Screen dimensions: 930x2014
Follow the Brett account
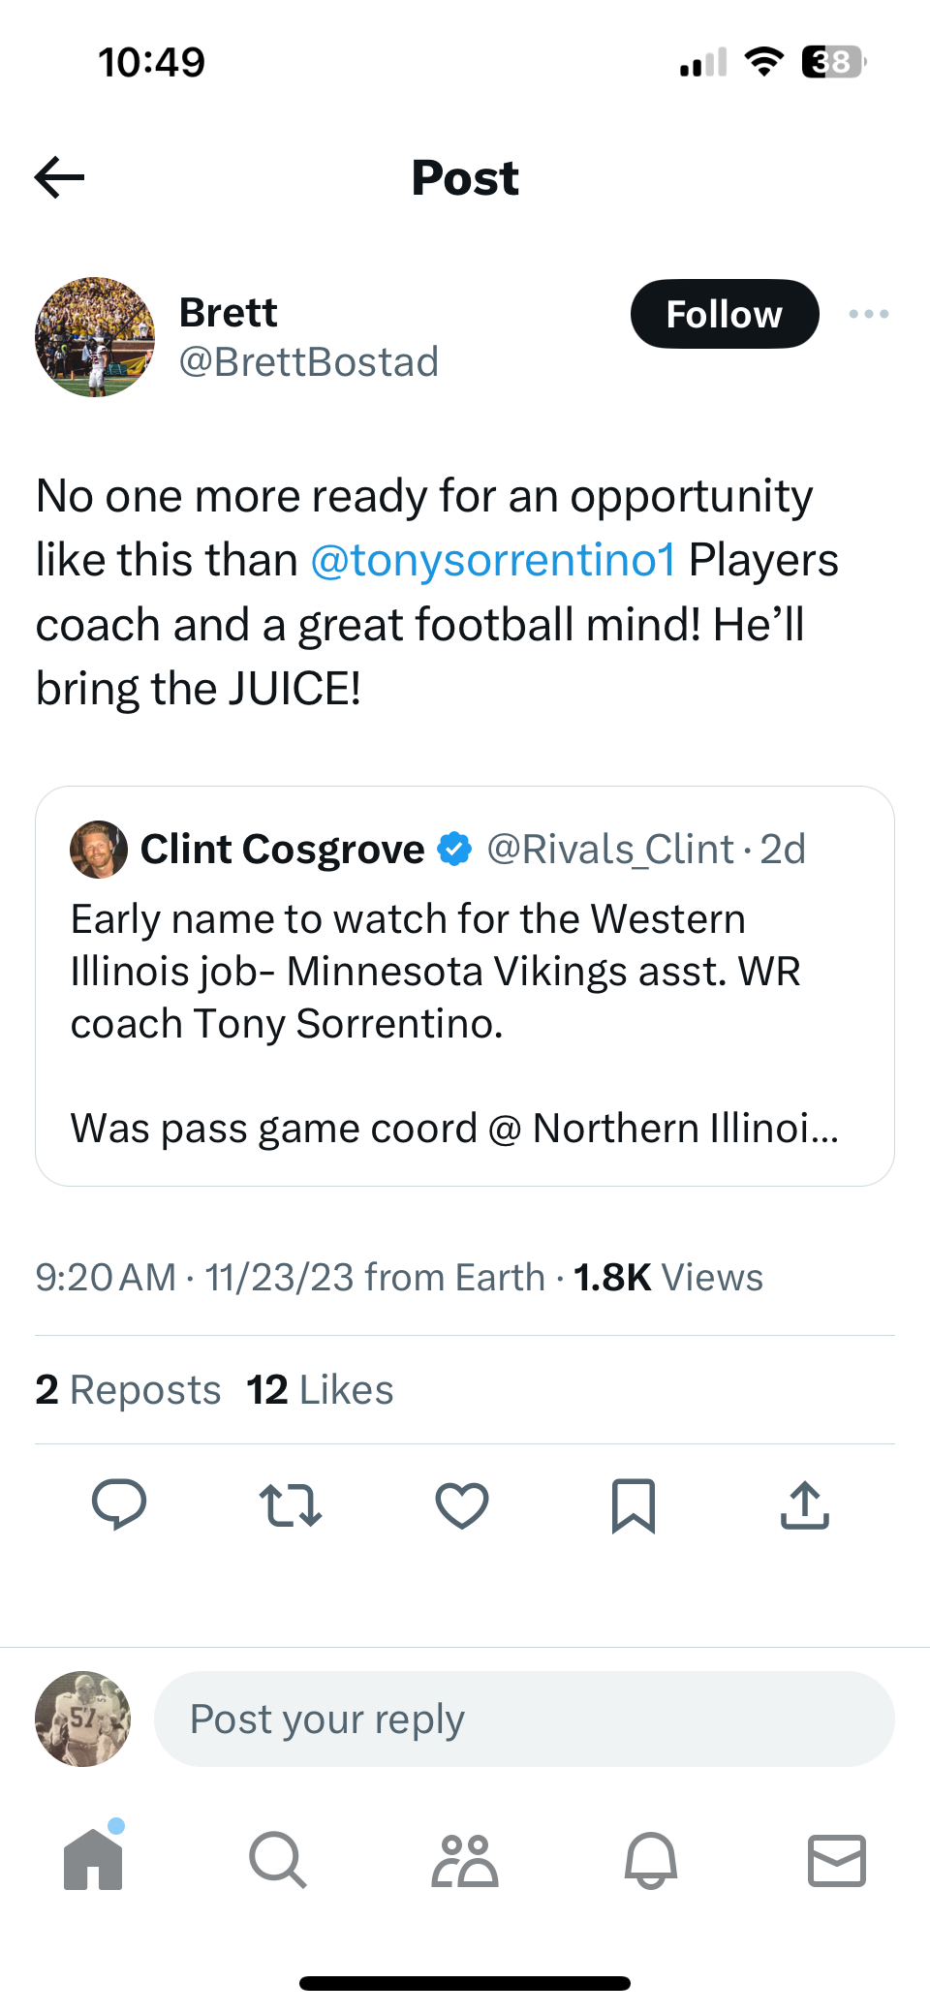tap(724, 314)
